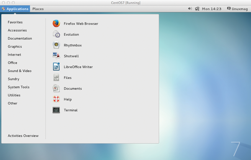The image size is (251, 160).
Task: Open the Places menu
Action: [x=38, y=9]
